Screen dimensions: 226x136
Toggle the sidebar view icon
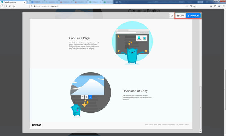coord(215,6)
